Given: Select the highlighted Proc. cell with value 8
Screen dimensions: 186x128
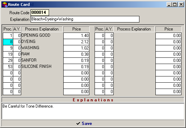Looking at the screenshot, I should click(x=8, y=42).
